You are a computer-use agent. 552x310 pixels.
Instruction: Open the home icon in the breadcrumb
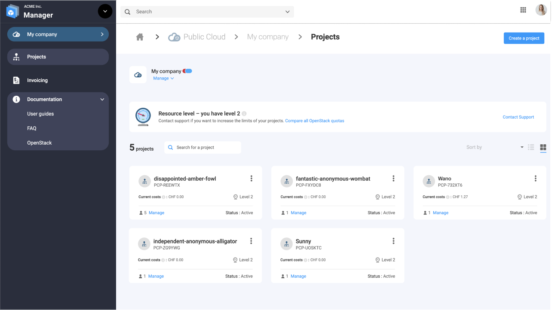click(x=140, y=37)
